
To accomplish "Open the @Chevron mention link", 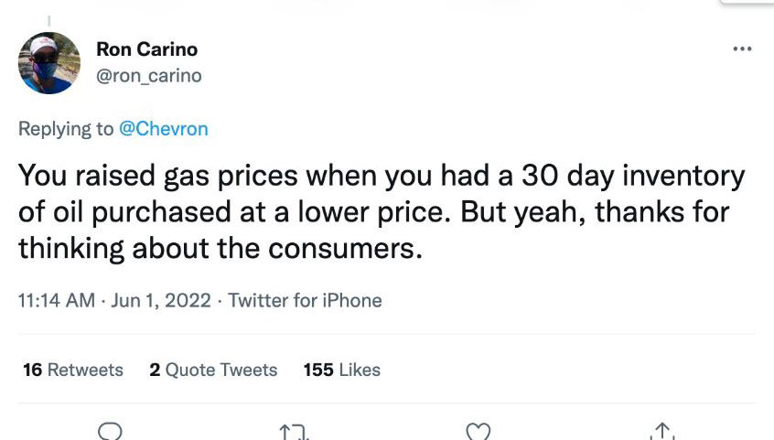I will (164, 129).
